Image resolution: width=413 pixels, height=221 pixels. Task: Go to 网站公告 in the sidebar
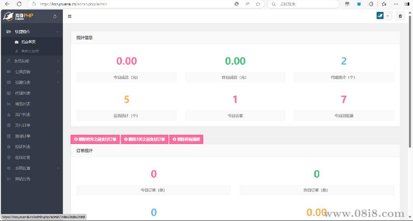tap(23, 179)
